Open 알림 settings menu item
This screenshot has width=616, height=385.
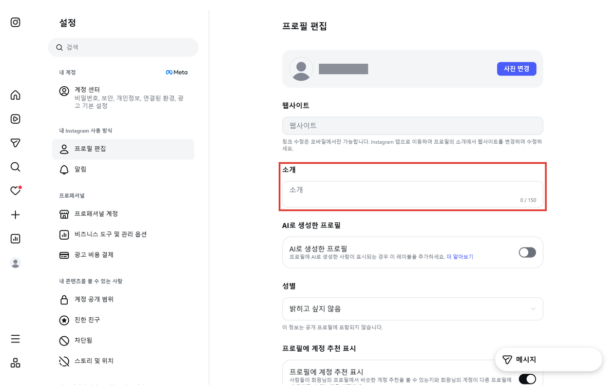[x=123, y=170]
